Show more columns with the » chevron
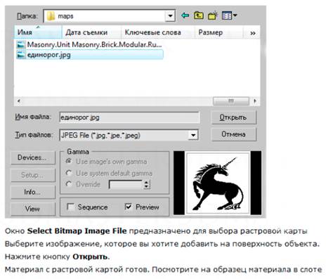328x279 pixels. click(253, 33)
